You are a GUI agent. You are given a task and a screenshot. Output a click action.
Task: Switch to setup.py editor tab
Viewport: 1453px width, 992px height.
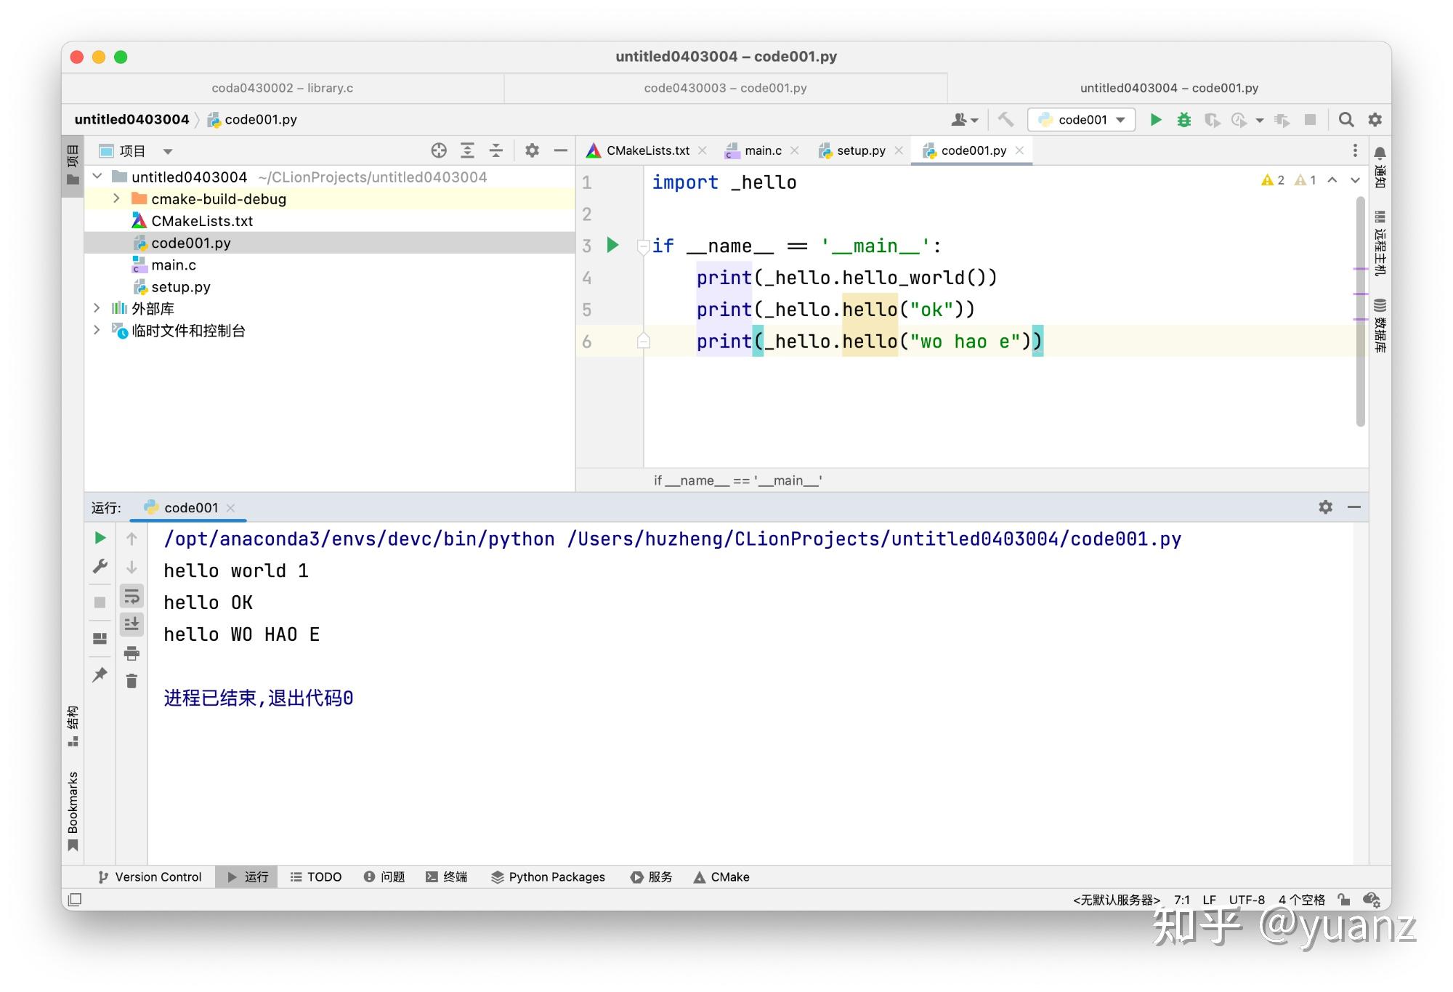[x=860, y=150]
